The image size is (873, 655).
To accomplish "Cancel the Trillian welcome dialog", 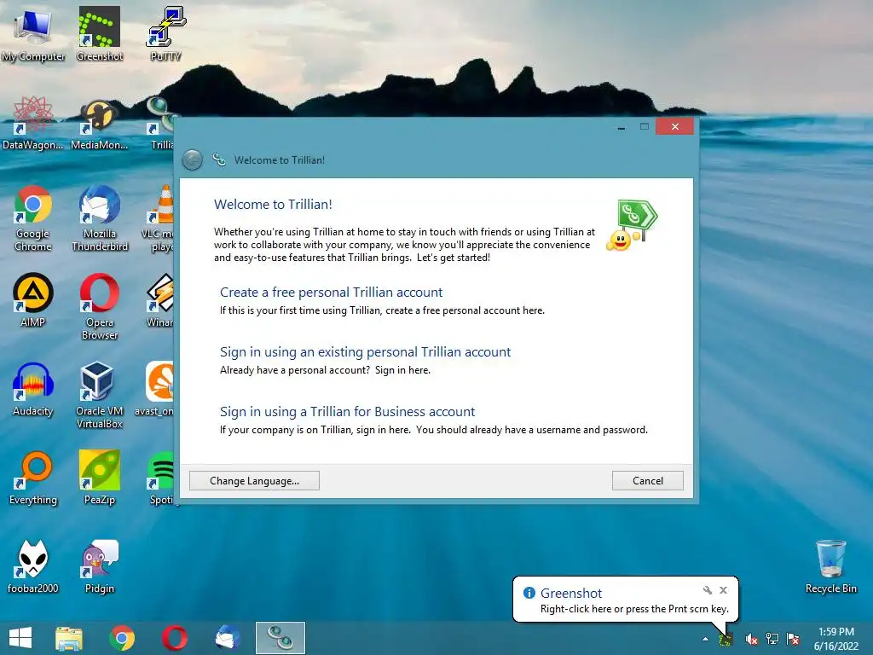I will pyautogui.click(x=648, y=481).
